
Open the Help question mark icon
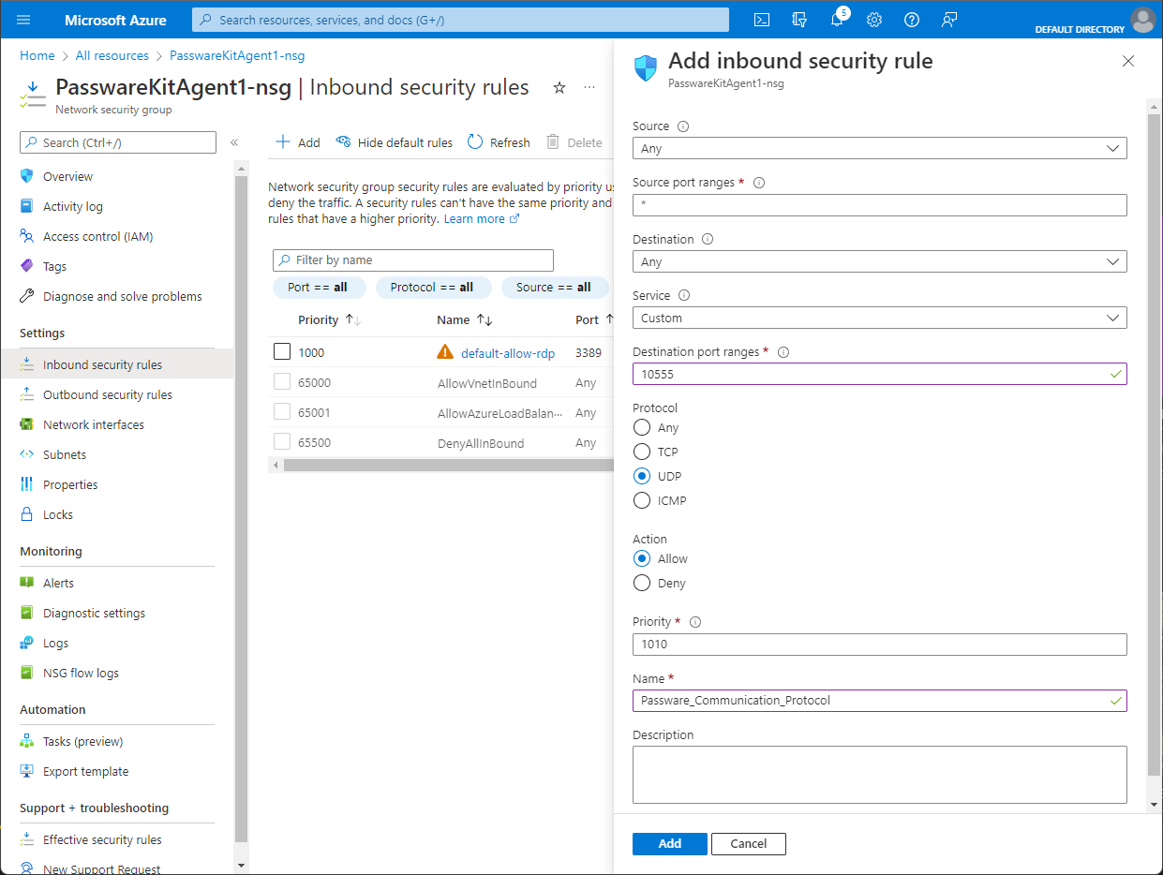(912, 20)
